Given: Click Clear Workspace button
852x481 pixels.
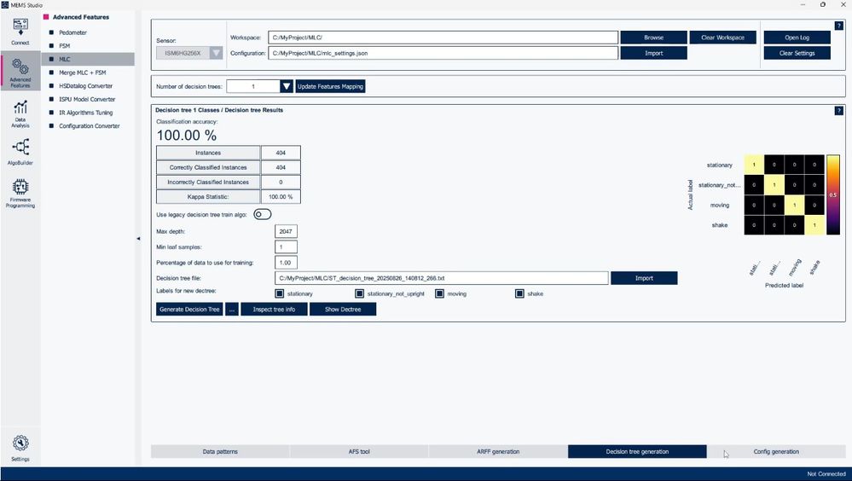Looking at the screenshot, I should coord(722,38).
